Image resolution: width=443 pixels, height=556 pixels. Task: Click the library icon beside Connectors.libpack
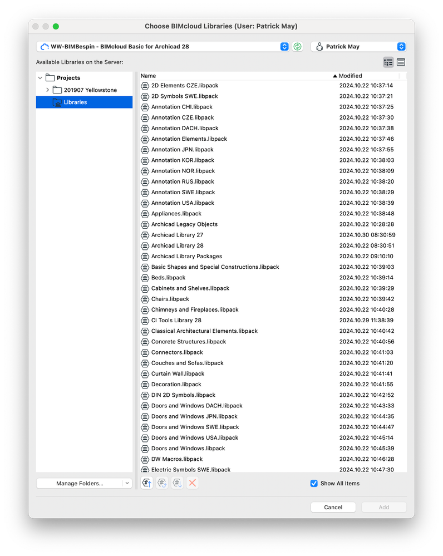pyautogui.click(x=145, y=352)
